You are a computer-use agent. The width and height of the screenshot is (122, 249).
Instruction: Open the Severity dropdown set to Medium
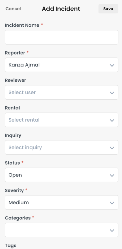click(x=62, y=202)
